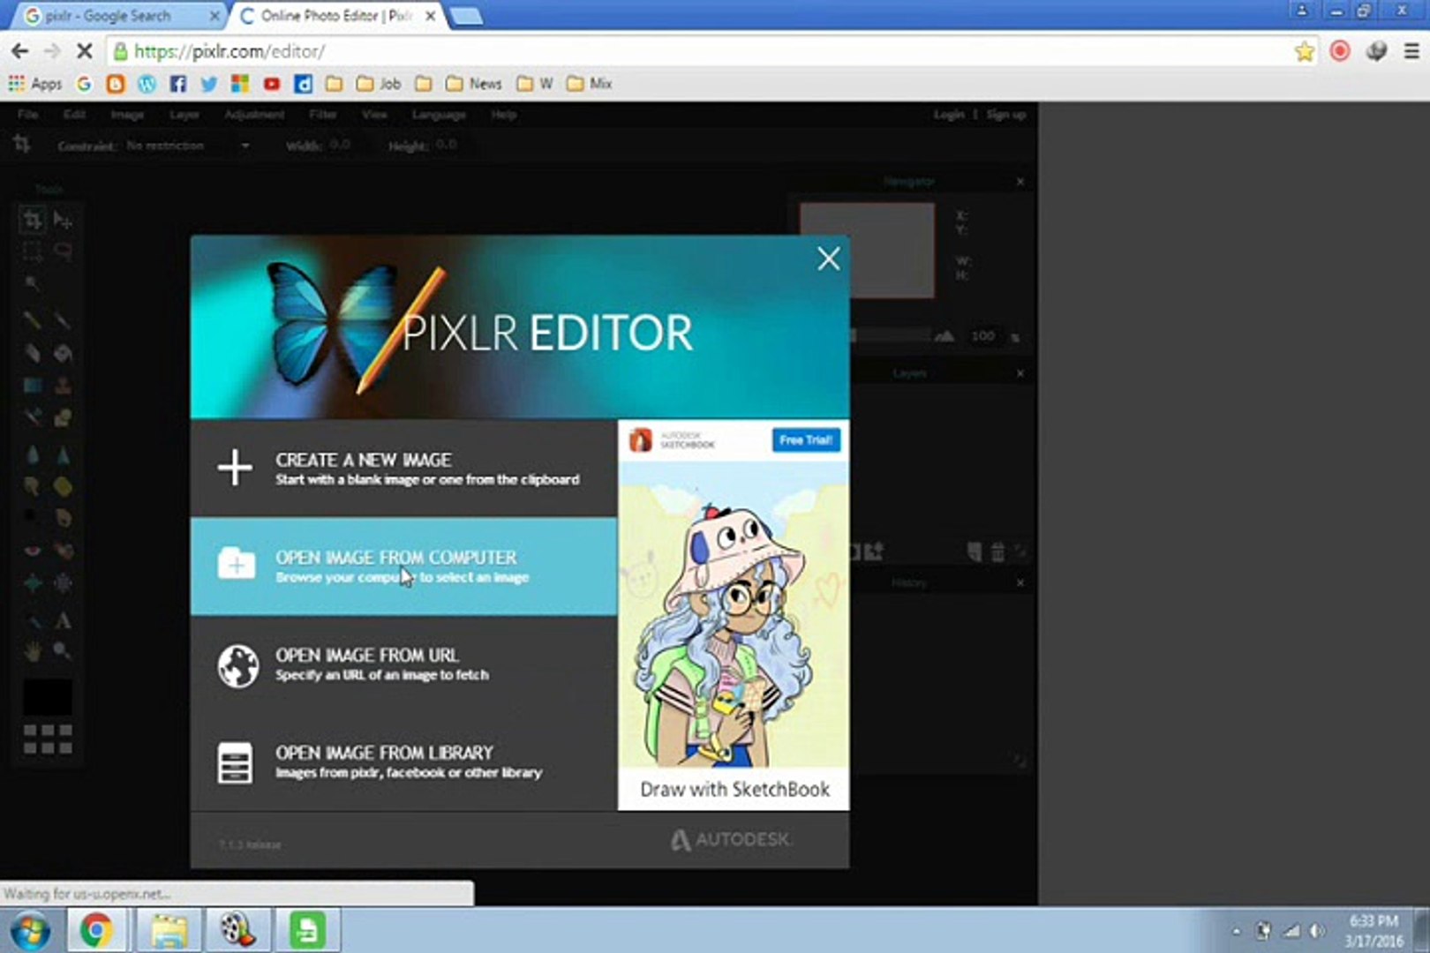The image size is (1430, 953).
Task: Open the Image menu in Pixlr
Action: tap(127, 115)
